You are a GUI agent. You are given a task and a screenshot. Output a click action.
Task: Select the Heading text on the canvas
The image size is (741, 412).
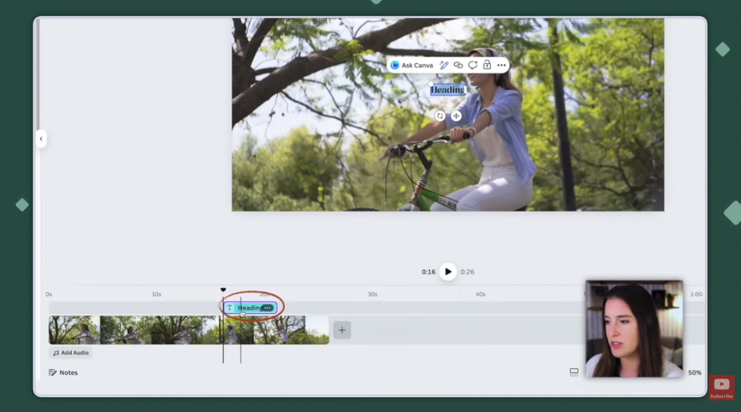coord(447,90)
